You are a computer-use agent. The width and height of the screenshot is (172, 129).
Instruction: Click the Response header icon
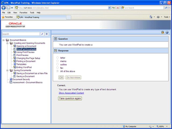tap(56, 51)
